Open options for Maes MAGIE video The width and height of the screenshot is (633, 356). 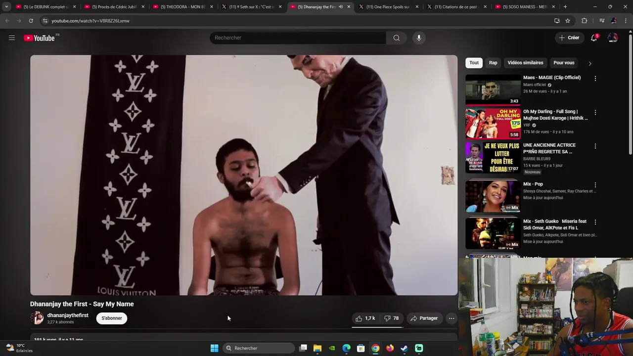coord(595,79)
